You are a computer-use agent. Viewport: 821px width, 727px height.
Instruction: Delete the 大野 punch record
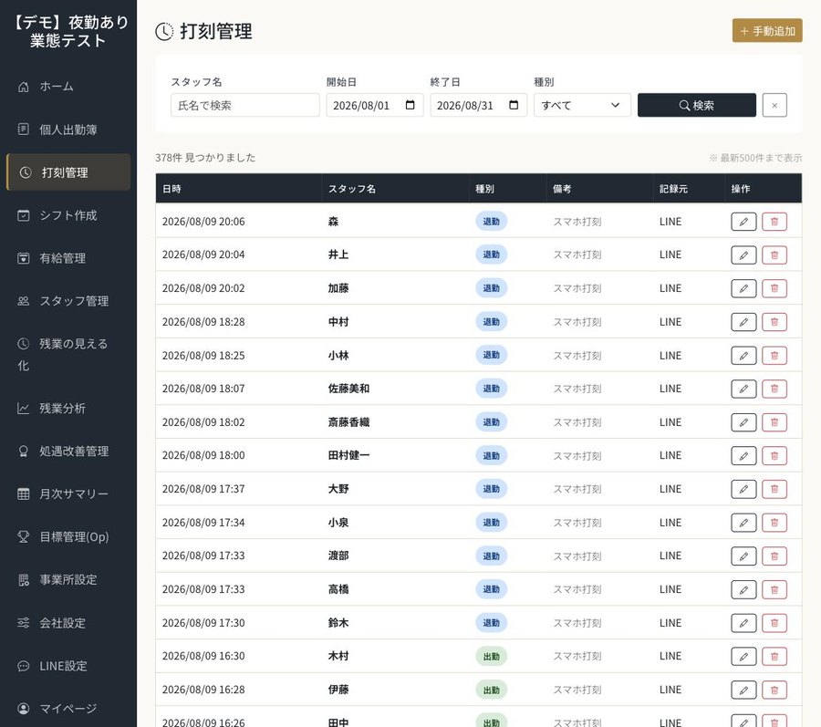pos(774,489)
